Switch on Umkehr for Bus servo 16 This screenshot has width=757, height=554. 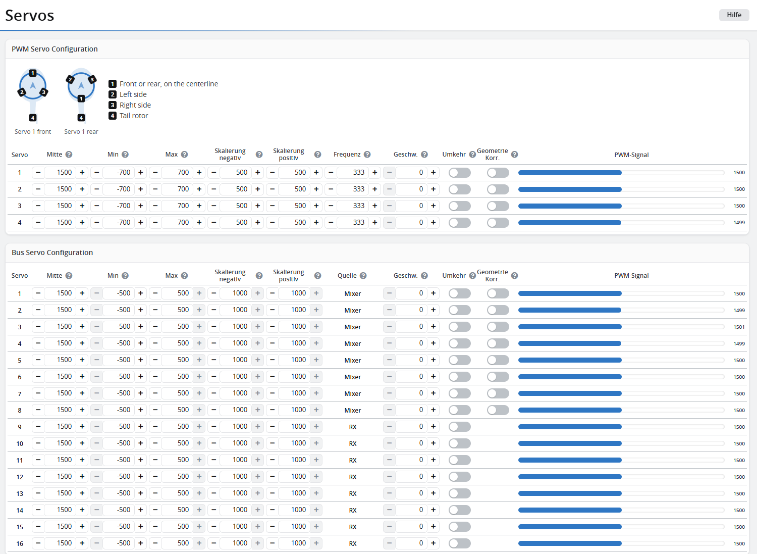(x=460, y=543)
